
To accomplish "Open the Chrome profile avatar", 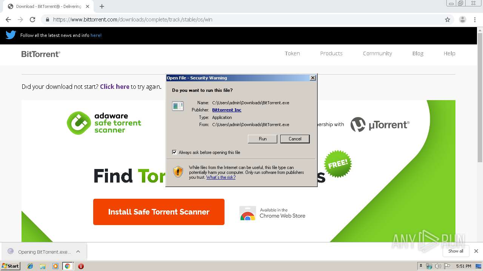I will tap(462, 20).
